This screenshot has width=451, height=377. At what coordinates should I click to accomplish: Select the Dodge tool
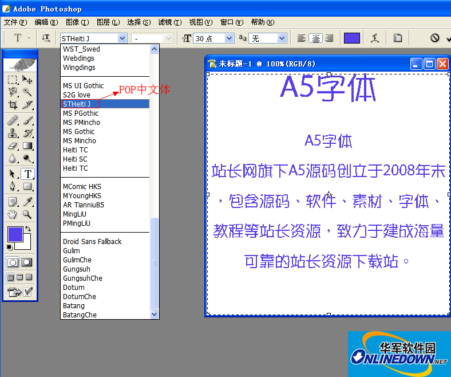click(27, 158)
